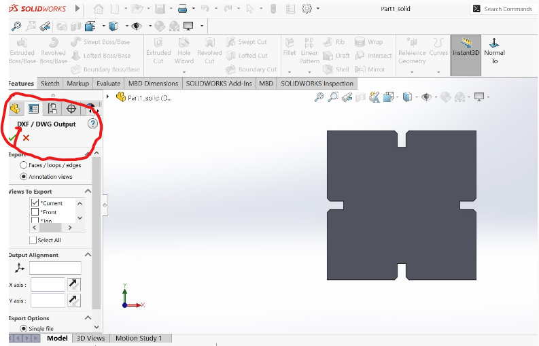Save the part with the Save icon
Screen dimensions: 539x346
pyautogui.click(x=160, y=9)
